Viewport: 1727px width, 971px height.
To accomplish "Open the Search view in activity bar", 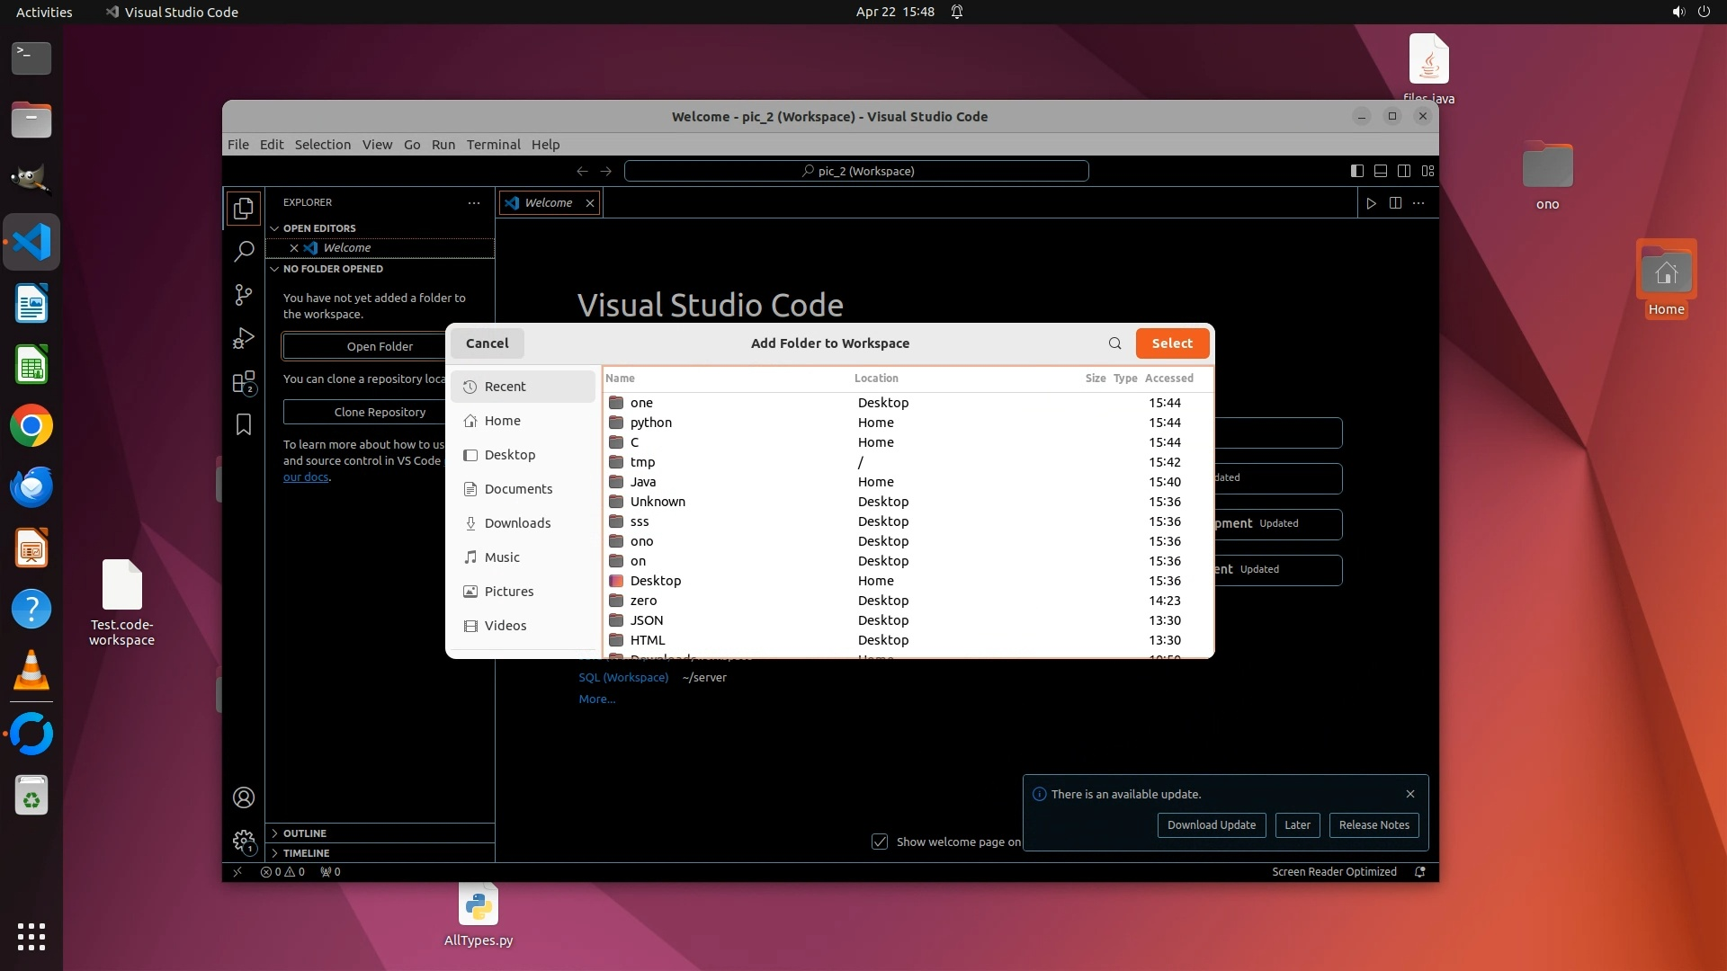I will [x=244, y=252].
